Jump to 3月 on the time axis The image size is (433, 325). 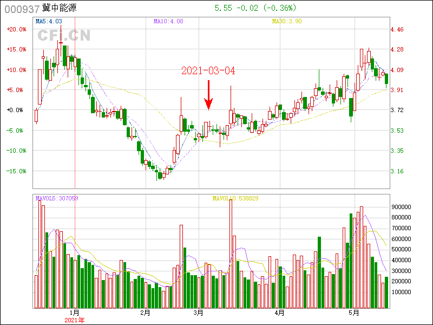198,313
